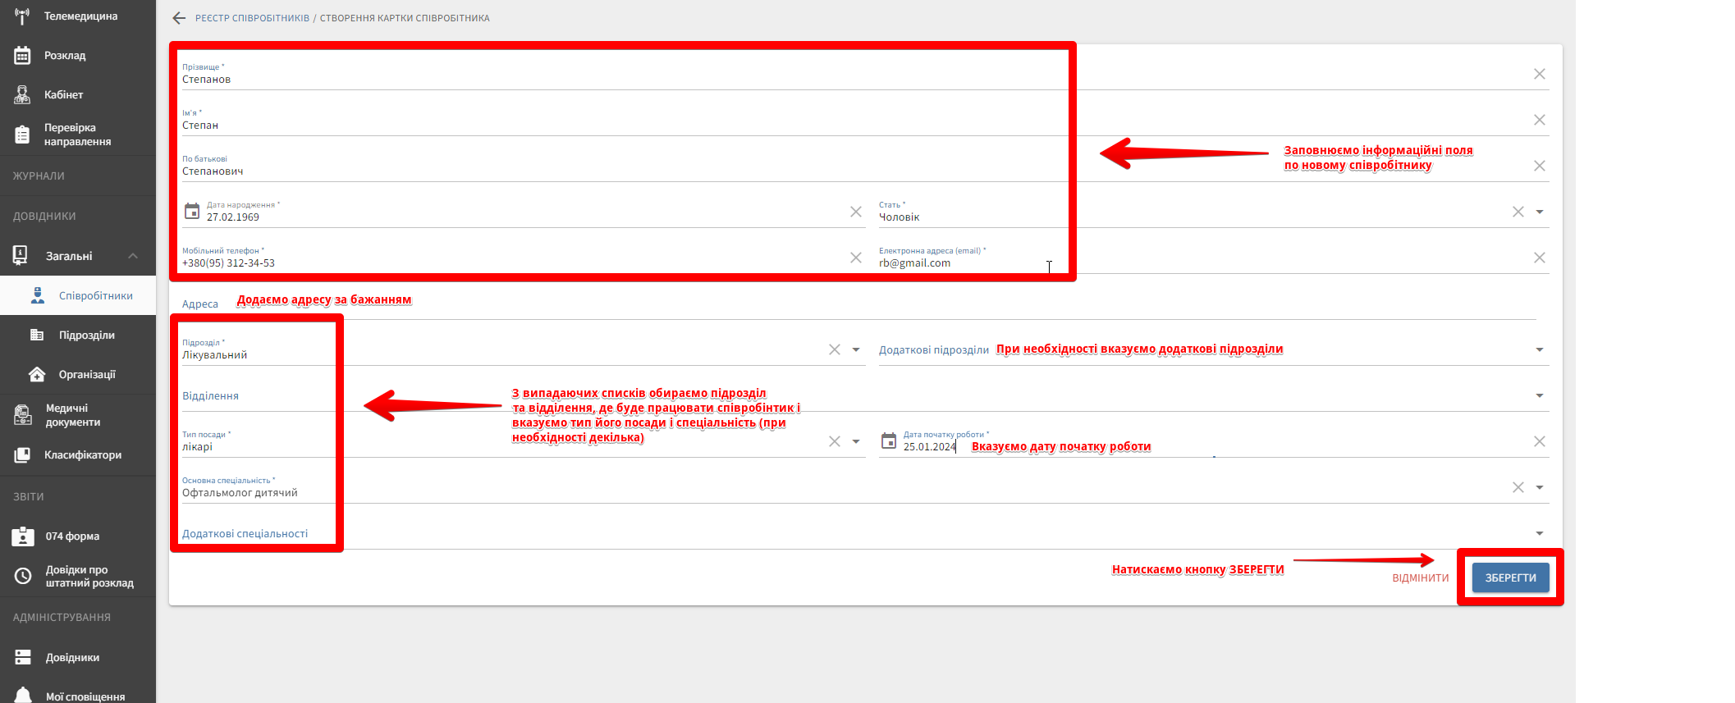The height and width of the screenshot is (703, 1735).
Task: Follow the РЕЄСТР СПІВРОБІТНИКІВ breadcrumb link
Action: [252, 18]
